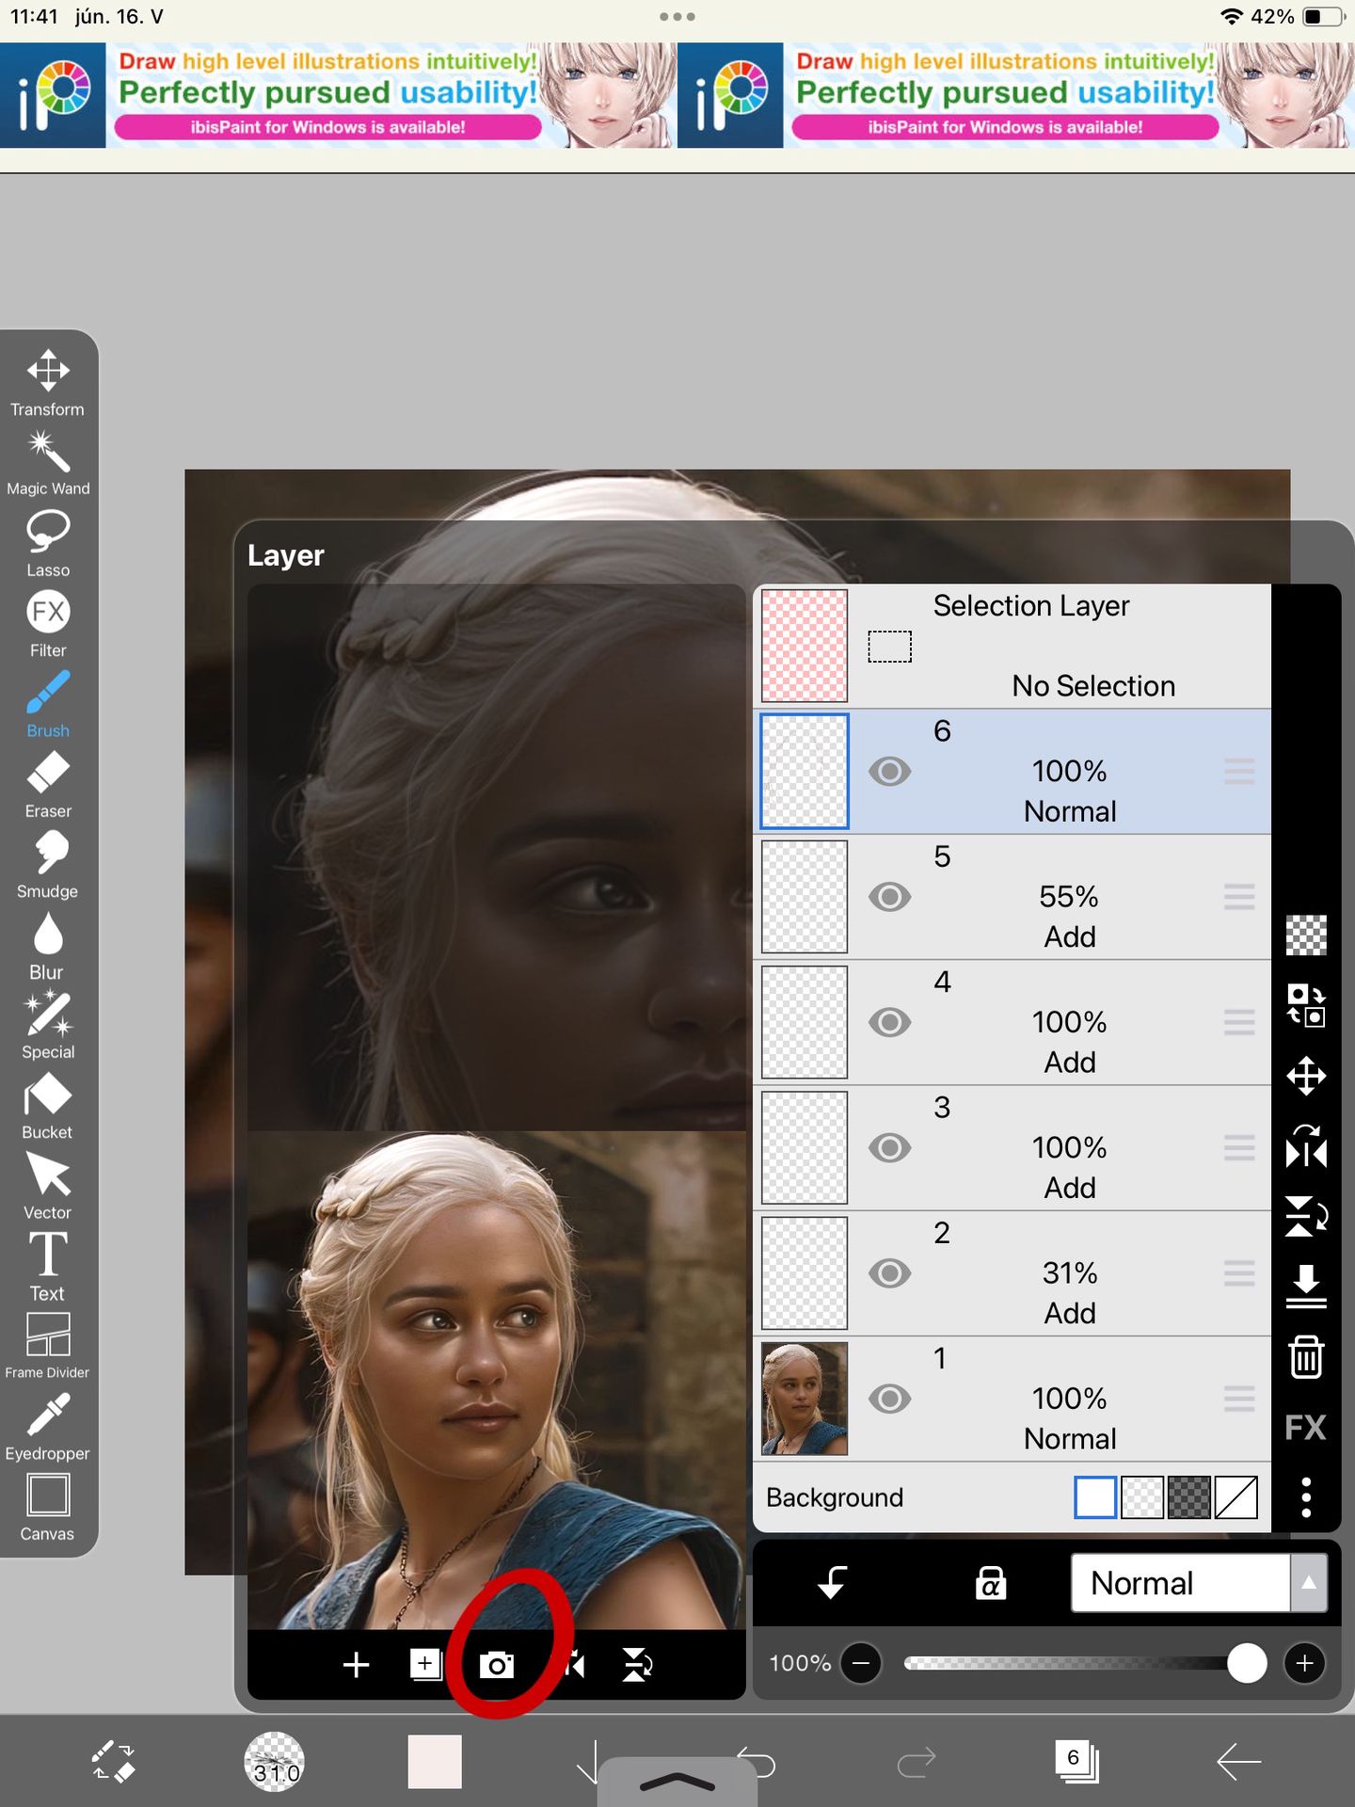
Task: Hide layer 1 with its eye icon
Action: [889, 1399]
